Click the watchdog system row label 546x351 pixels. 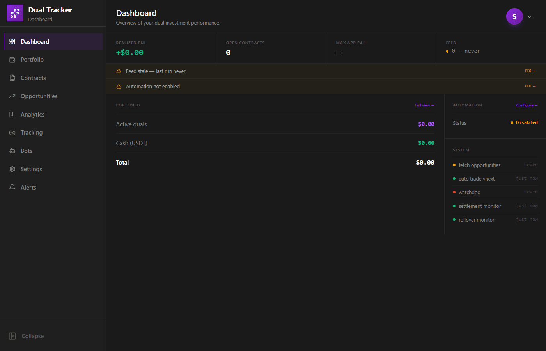tap(470, 193)
